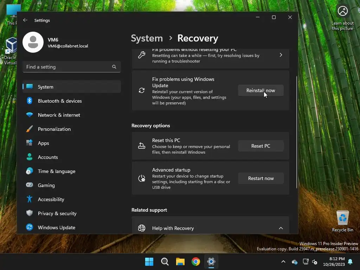
Task: Click the search magnifier in Find a setting
Action: pos(114,67)
